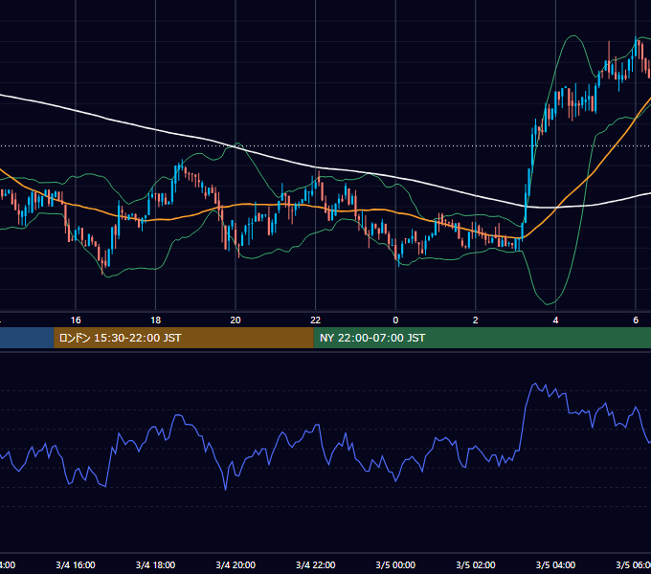Click the 3/4 20:00 label on the lower axis
This screenshot has height=574, width=651.
(x=236, y=565)
